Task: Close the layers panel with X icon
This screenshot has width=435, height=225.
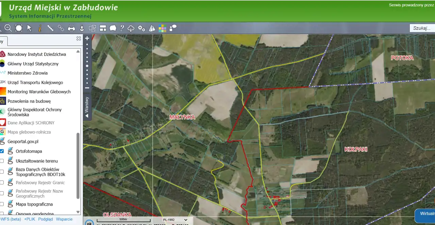Action: tap(79, 38)
